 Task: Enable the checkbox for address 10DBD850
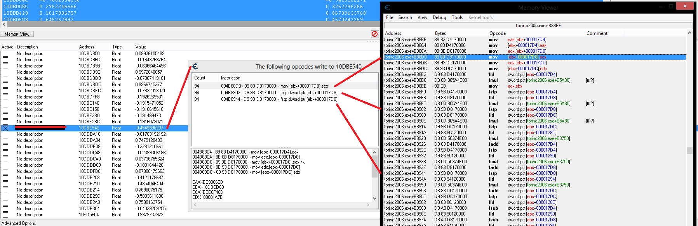5,53
